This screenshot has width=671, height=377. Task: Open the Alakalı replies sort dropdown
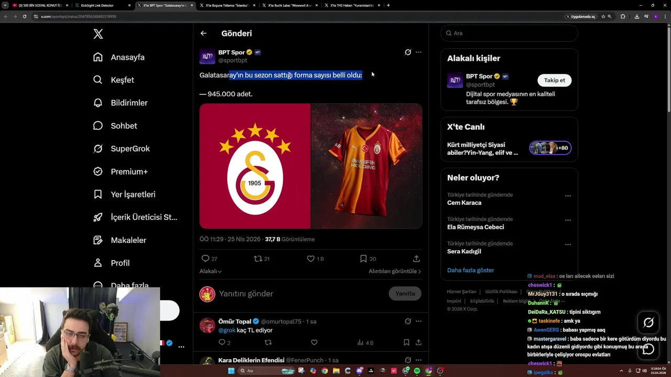(x=211, y=271)
